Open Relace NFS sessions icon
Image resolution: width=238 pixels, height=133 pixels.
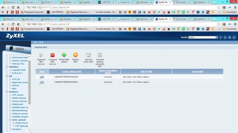pos(75,55)
